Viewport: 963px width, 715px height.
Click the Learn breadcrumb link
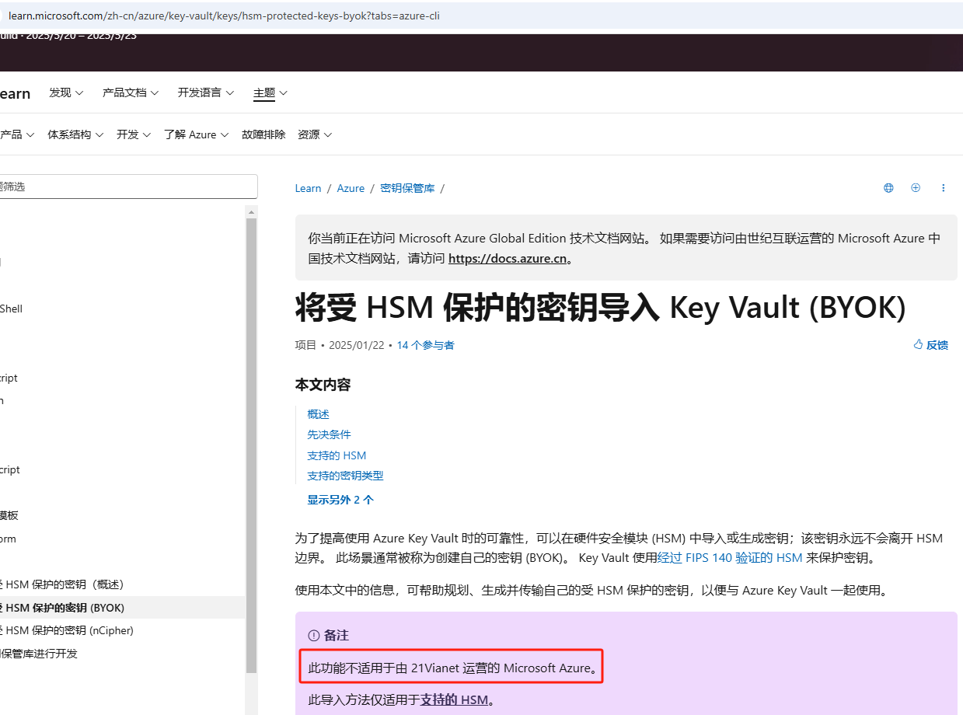tap(308, 188)
